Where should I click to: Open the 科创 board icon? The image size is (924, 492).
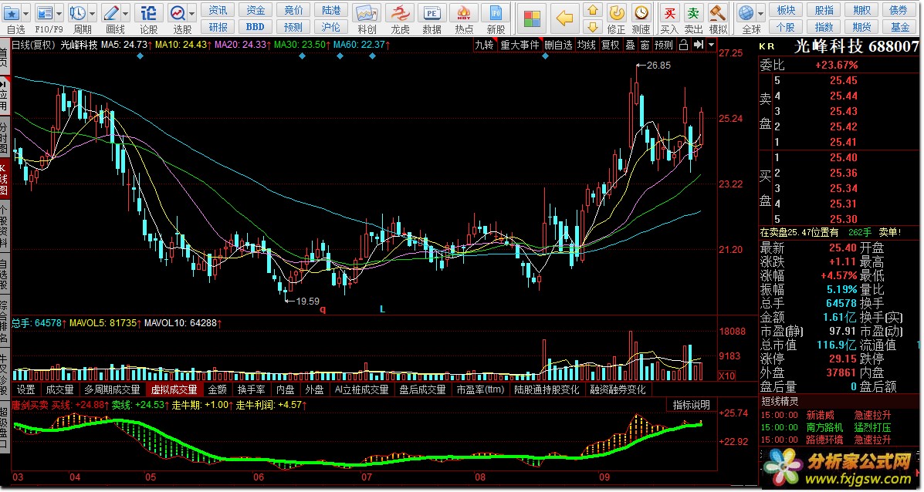[367, 13]
